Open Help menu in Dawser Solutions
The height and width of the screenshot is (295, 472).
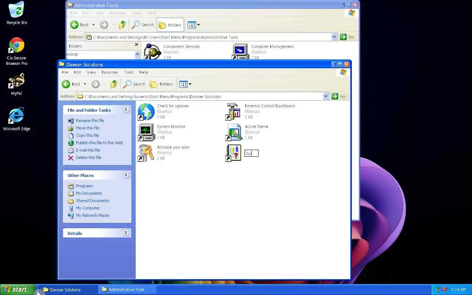pyautogui.click(x=144, y=72)
